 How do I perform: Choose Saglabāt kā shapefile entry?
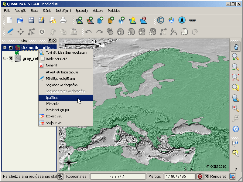[x=66, y=85]
